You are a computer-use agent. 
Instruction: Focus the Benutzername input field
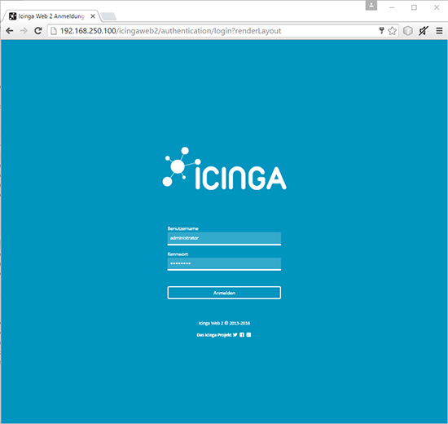tap(224, 238)
